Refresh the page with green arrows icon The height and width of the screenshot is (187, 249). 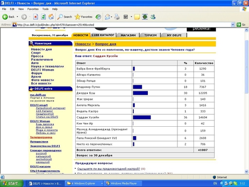43,17
